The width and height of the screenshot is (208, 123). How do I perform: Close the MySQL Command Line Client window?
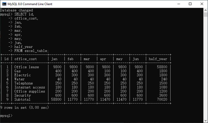tap(202, 4)
